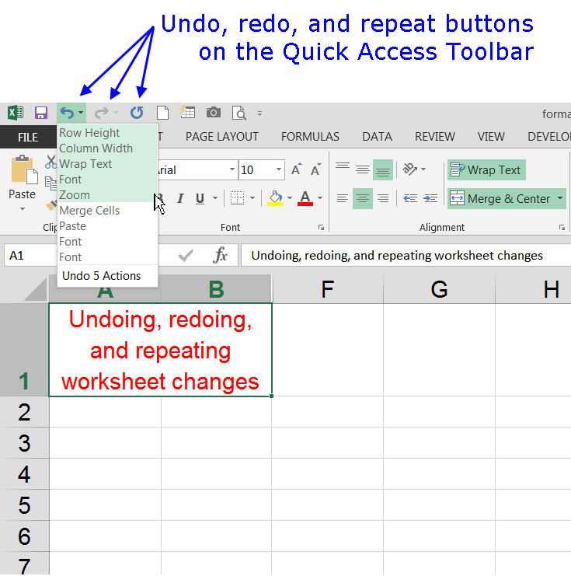Click the Insert Function fx icon

pos(220,255)
